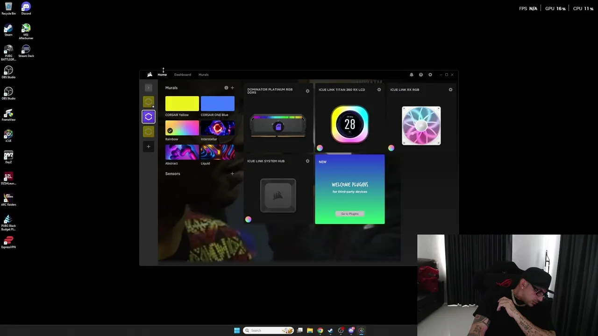Open Discord from the taskbar
The image size is (598, 336).
(351, 330)
